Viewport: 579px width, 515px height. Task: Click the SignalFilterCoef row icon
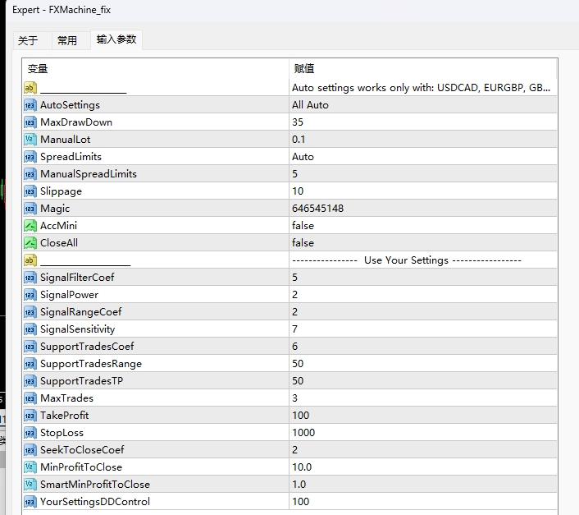tap(30, 278)
